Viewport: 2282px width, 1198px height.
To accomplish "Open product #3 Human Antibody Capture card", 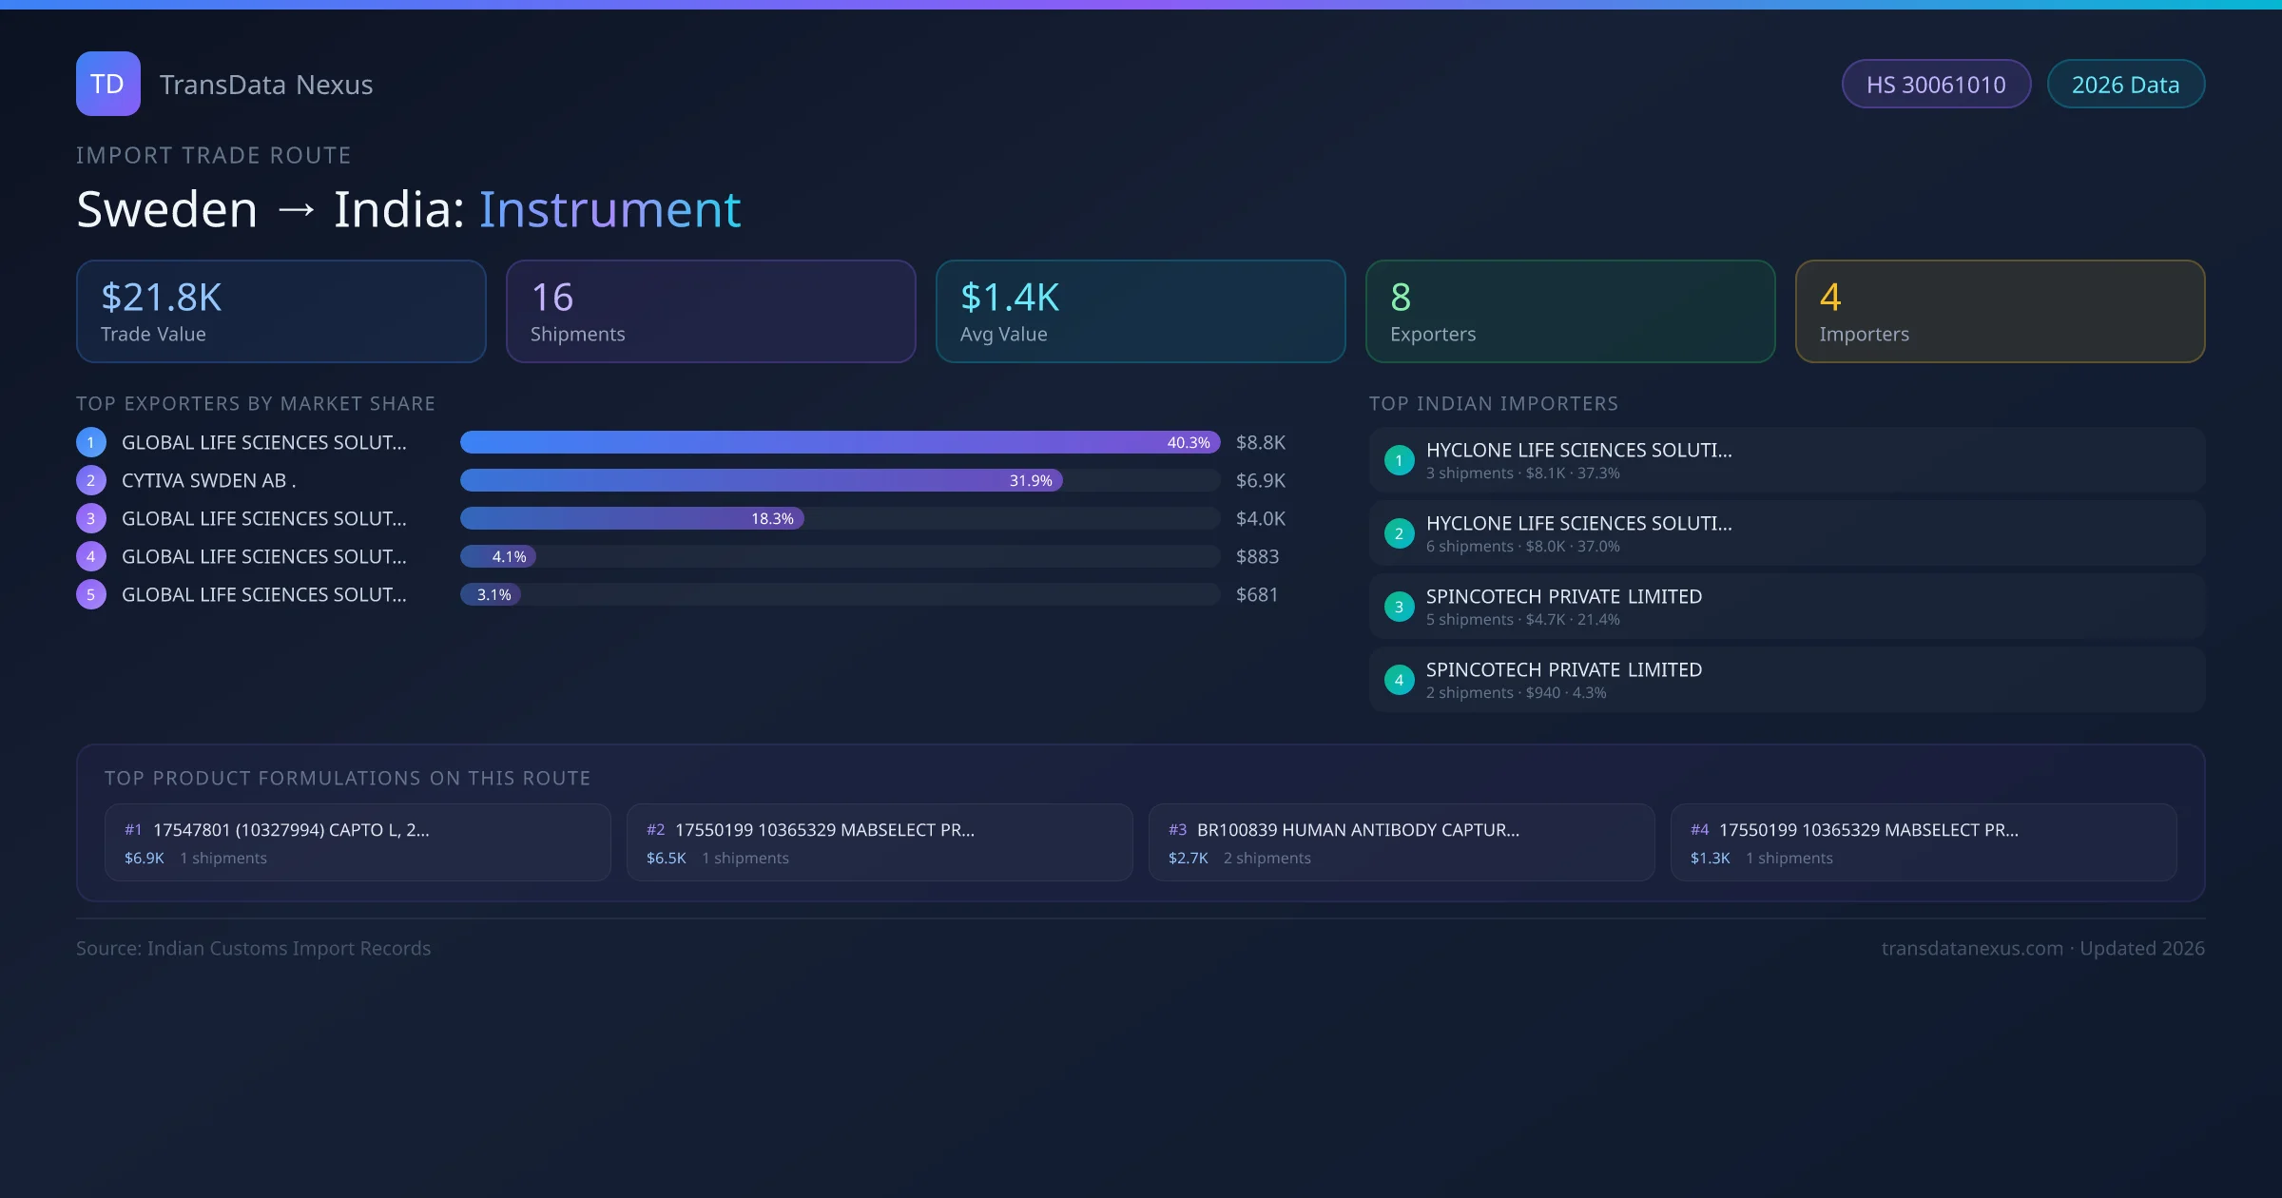I will [x=1401, y=842].
